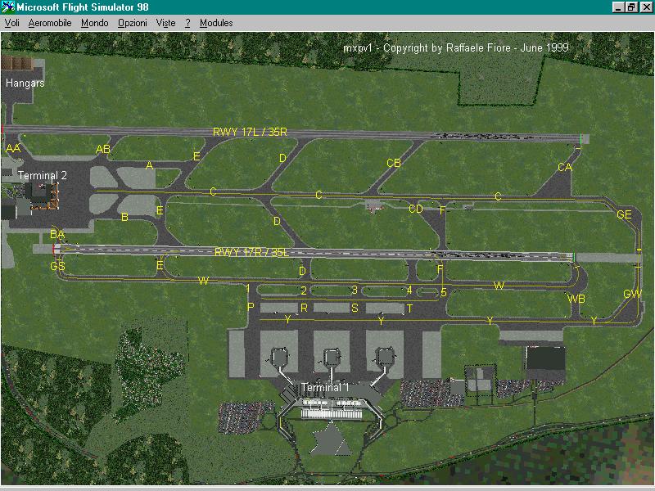This screenshot has width=655, height=491.
Task: Click the GE taxiway marker
Action: pos(624,214)
